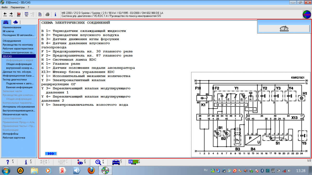312x175 pixels.
Task: Open 'Быстроизнашивающиеся...' section
Action: click(19, 110)
